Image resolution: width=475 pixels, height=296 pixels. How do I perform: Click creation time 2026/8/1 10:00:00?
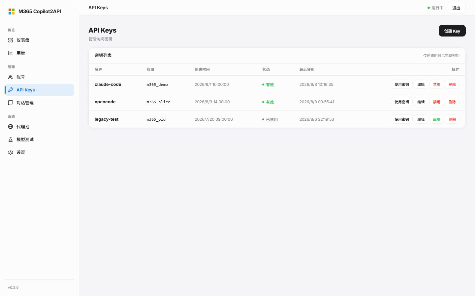[x=212, y=85]
